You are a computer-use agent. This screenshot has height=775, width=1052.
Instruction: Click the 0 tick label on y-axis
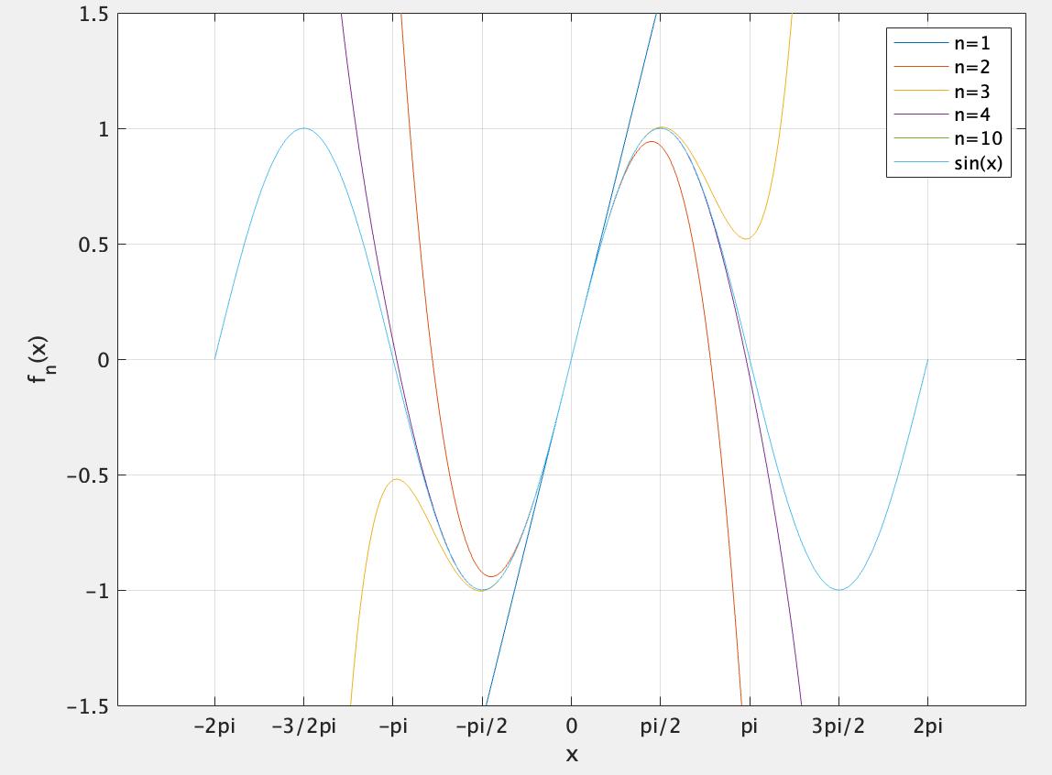pos(104,360)
